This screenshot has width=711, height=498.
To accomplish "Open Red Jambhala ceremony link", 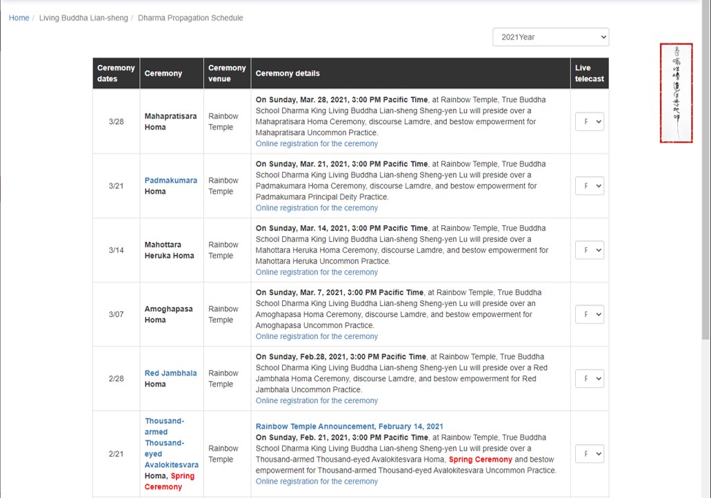I will point(170,373).
